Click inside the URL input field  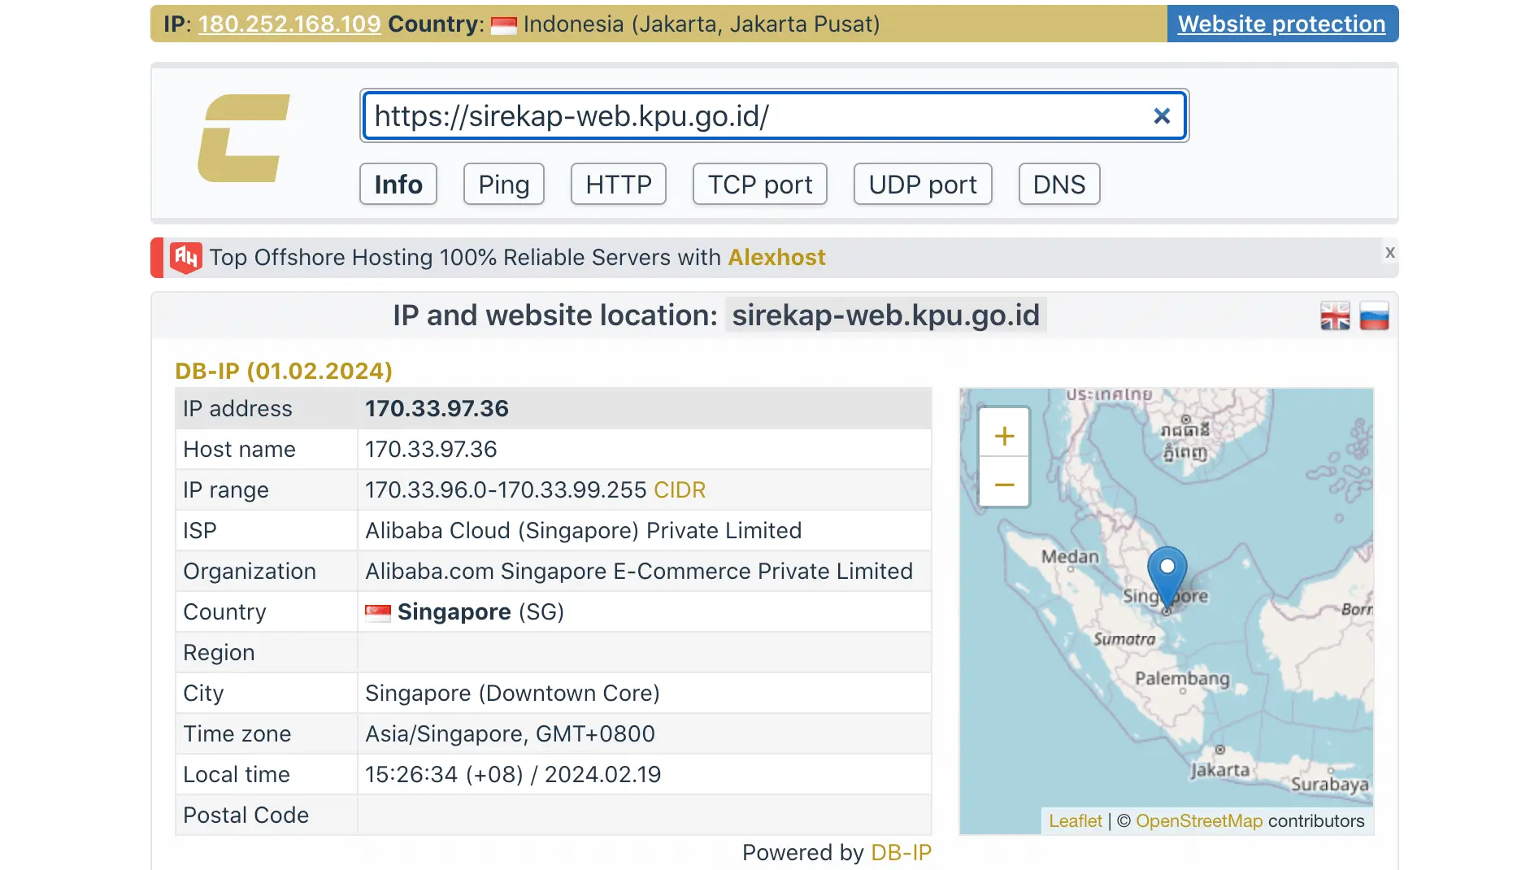coord(732,115)
